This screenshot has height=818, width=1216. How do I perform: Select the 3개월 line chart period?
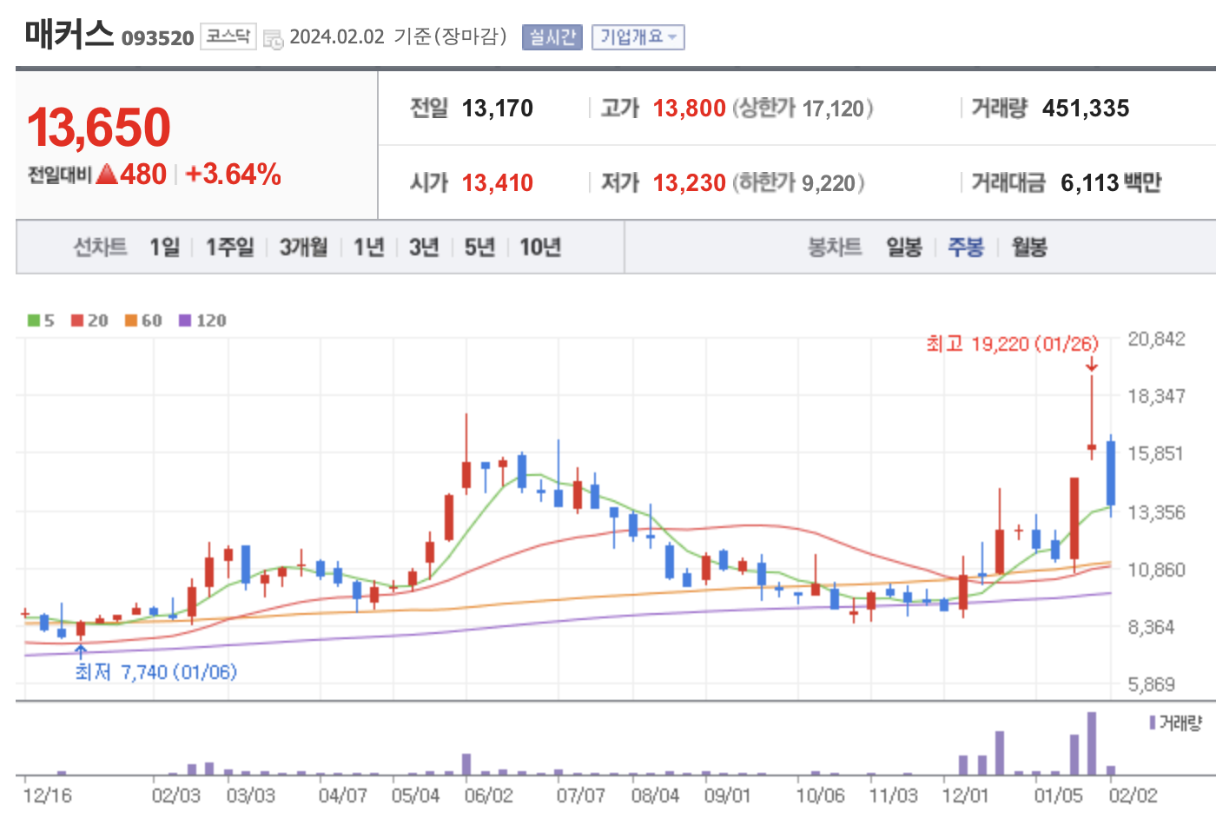pyautogui.click(x=303, y=247)
